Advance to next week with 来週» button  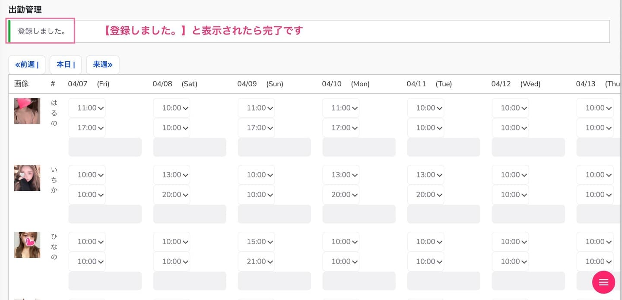(x=103, y=65)
